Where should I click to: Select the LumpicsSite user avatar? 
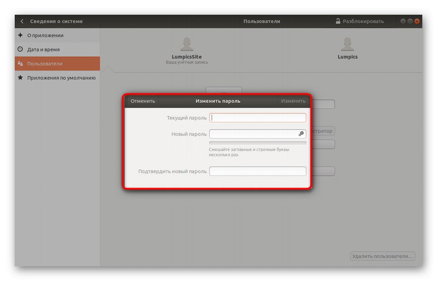click(x=187, y=44)
